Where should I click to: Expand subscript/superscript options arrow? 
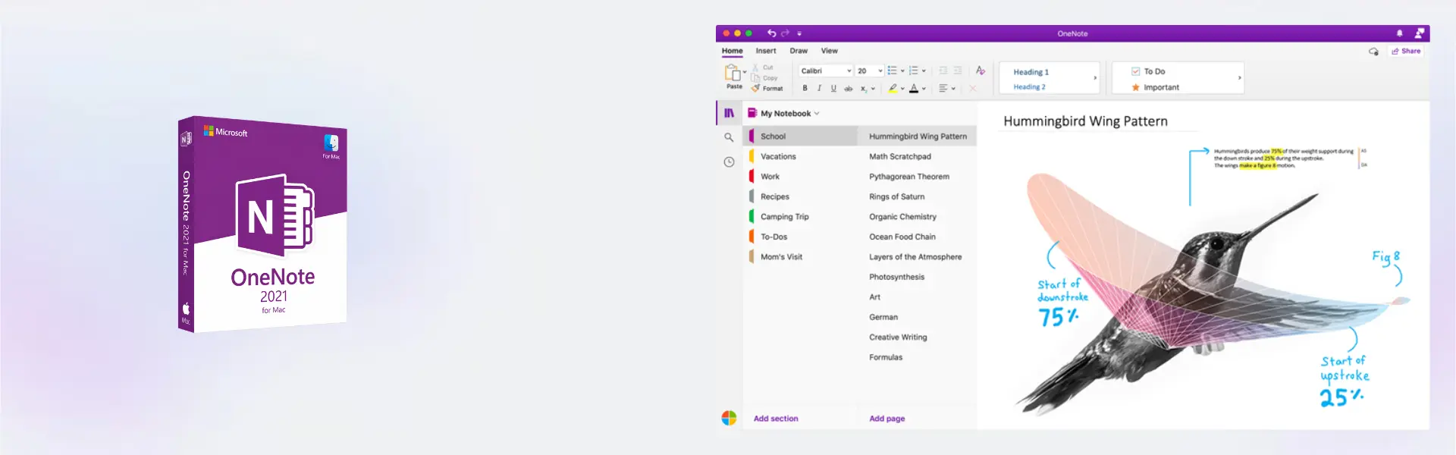tap(873, 89)
